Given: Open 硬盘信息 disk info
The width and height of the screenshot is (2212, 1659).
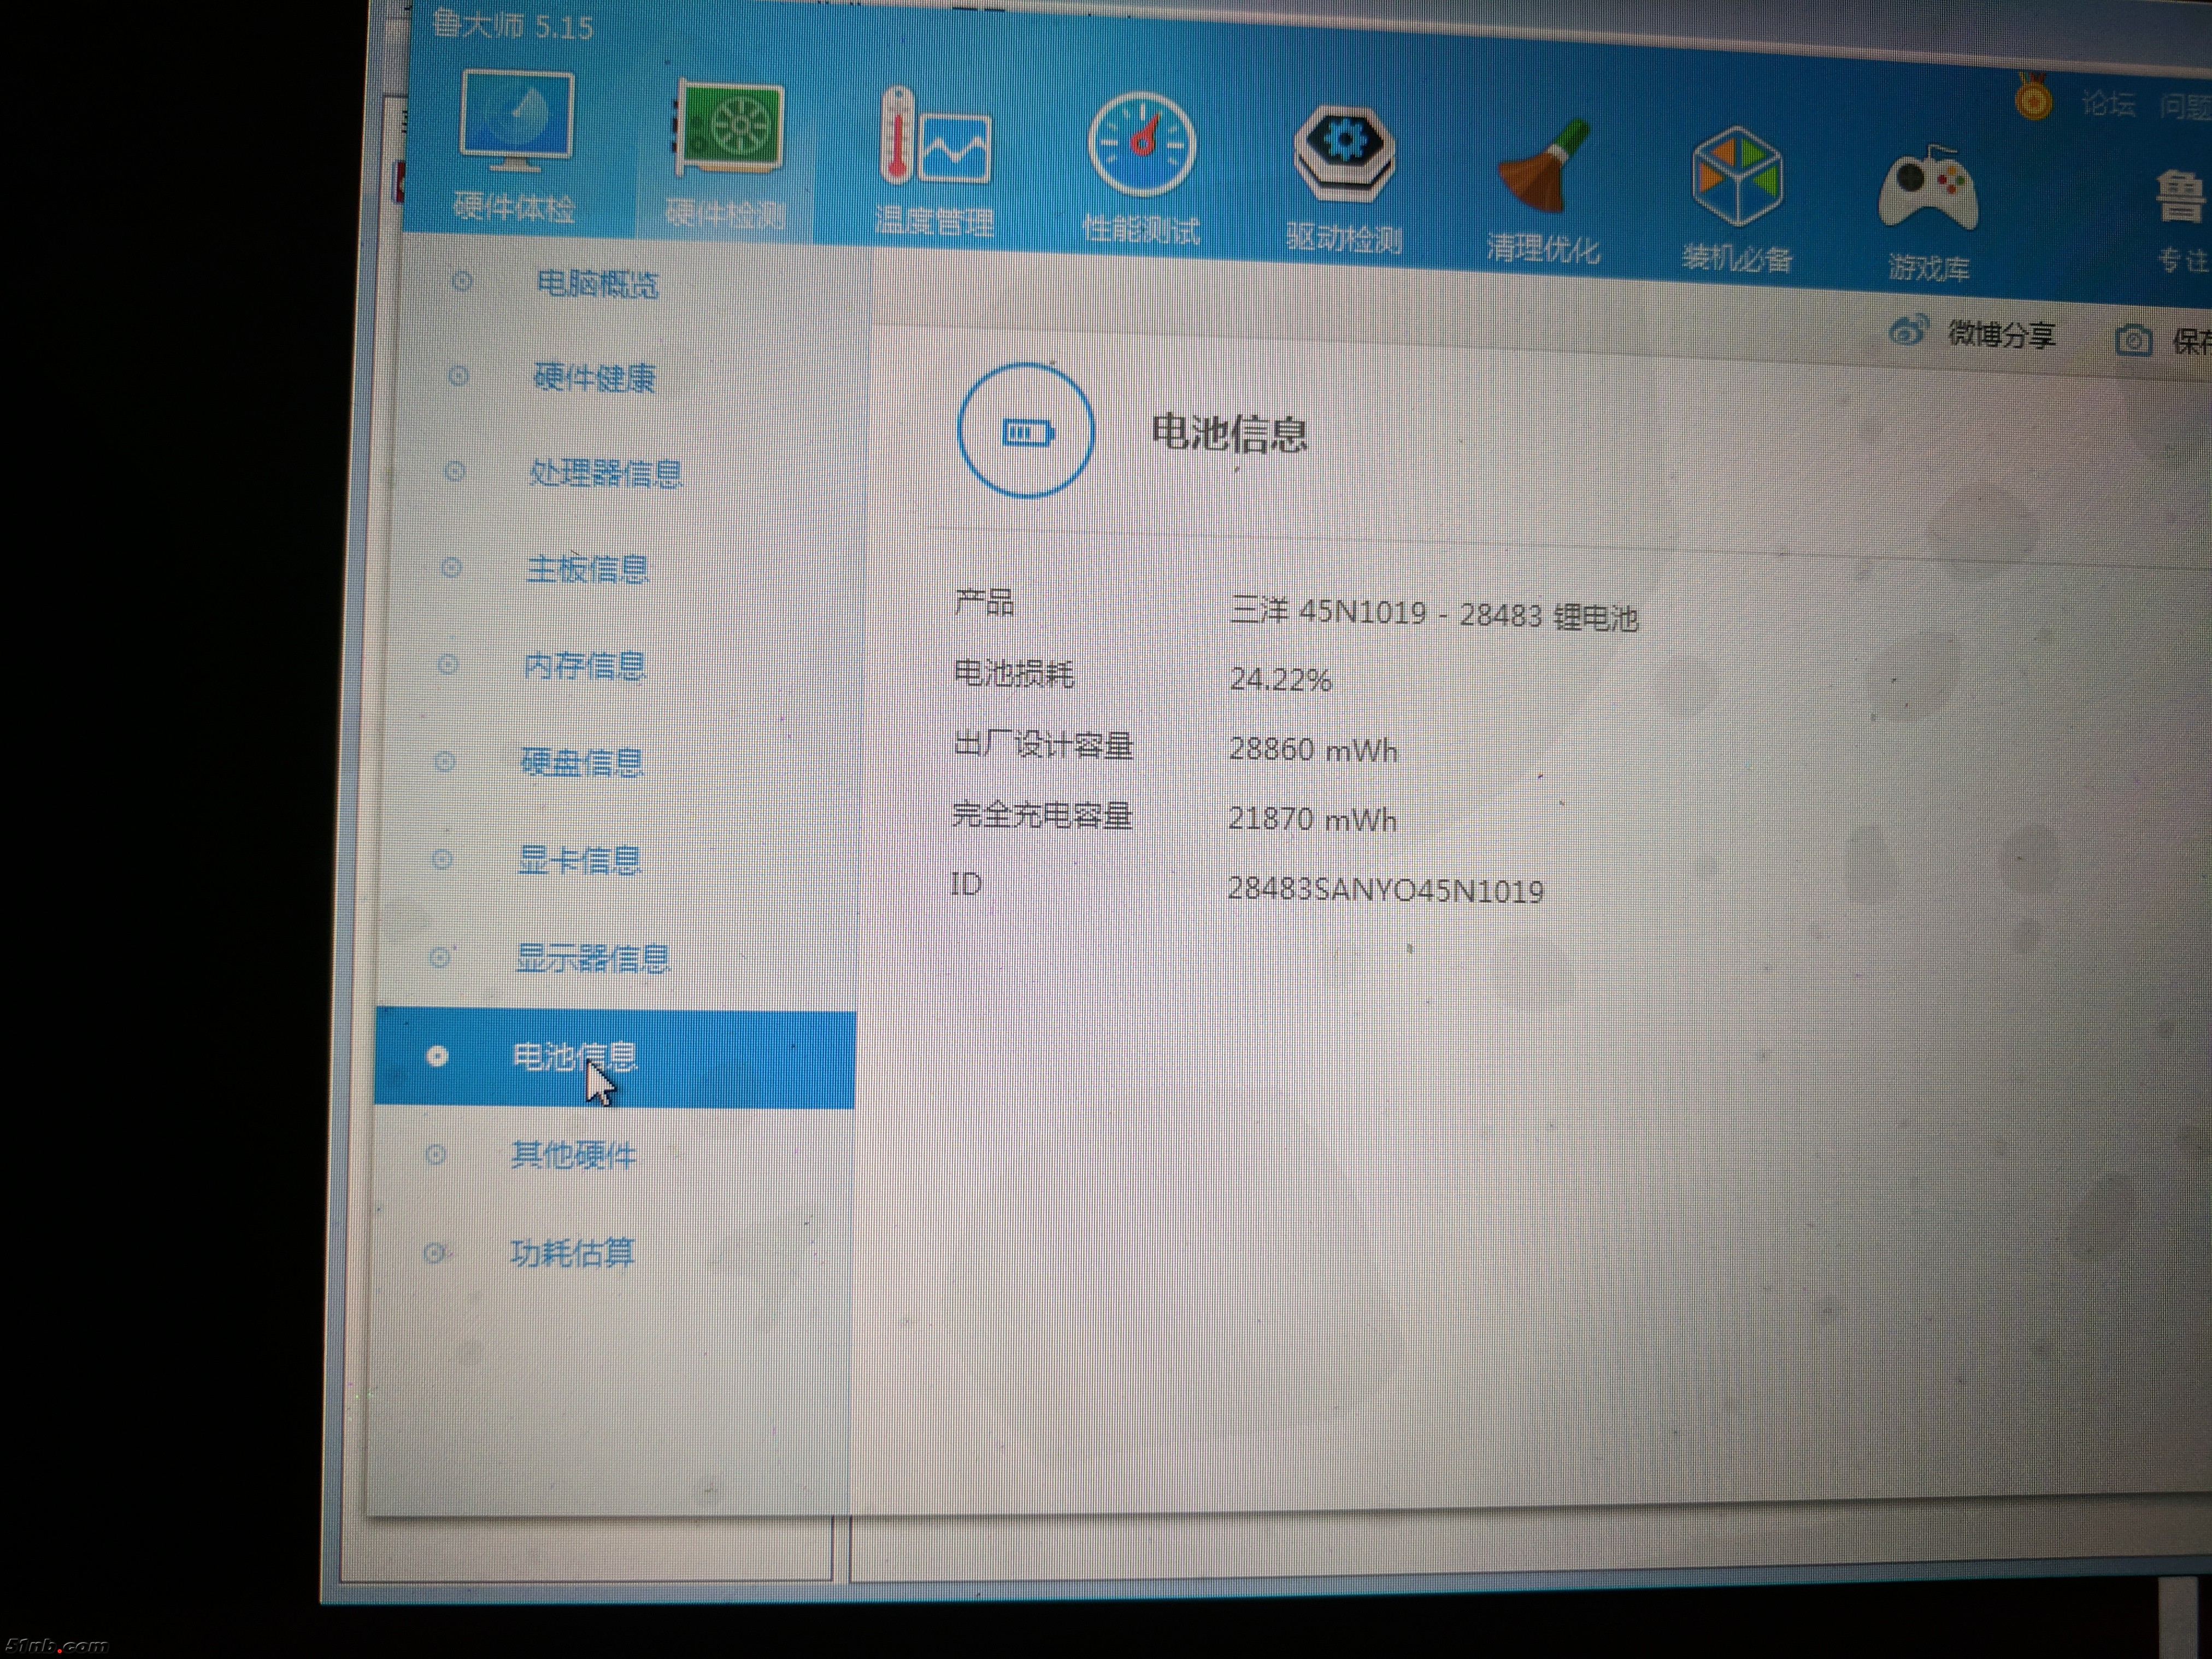Looking at the screenshot, I should coord(582,763).
